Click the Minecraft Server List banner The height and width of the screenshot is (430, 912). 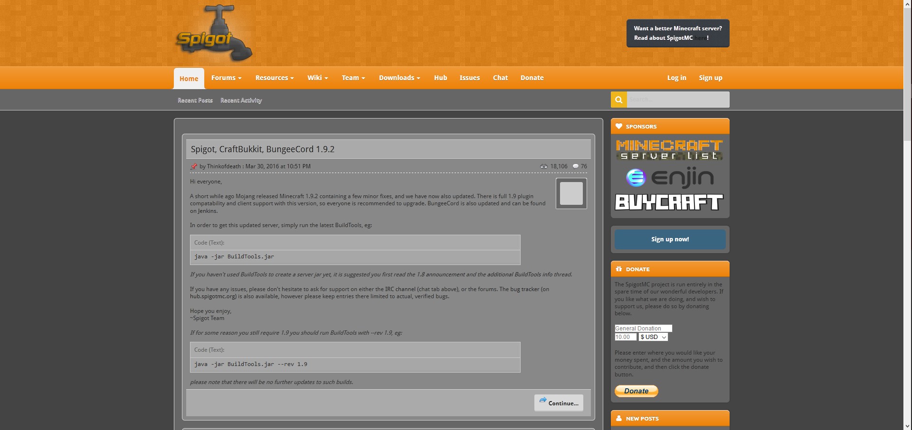point(669,149)
